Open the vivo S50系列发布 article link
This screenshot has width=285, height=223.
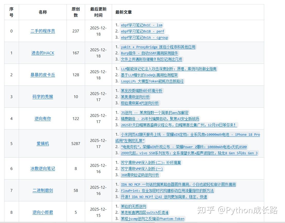tap(189, 153)
